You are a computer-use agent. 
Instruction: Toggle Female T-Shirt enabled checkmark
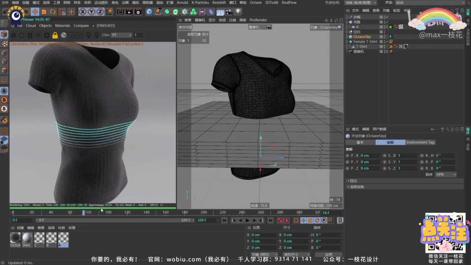[x=387, y=41]
